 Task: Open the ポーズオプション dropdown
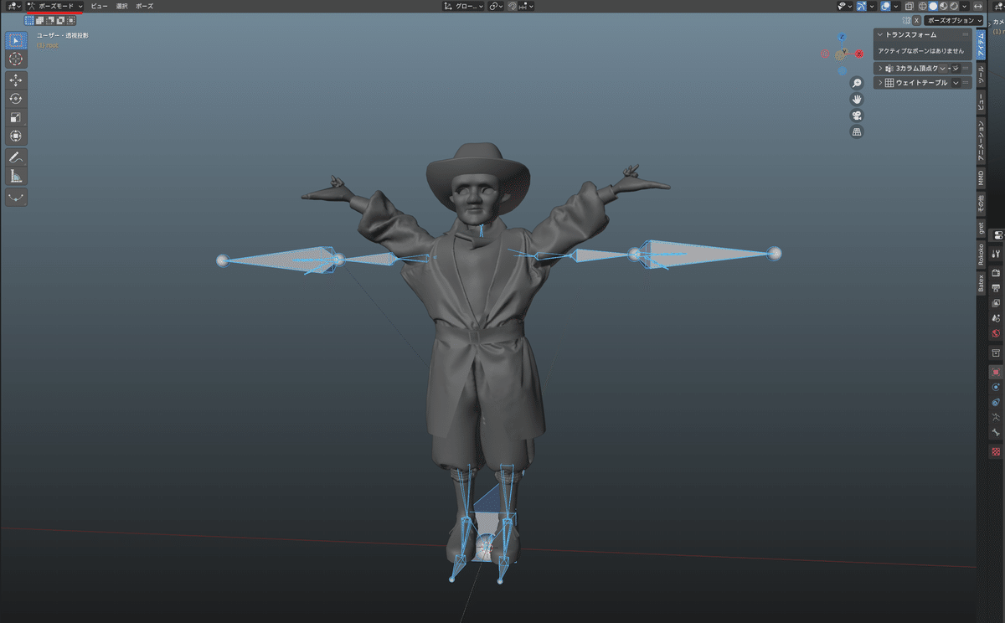[x=953, y=20]
